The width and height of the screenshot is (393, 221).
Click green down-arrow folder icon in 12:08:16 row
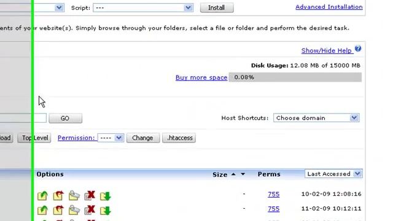(x=105, y=196)
